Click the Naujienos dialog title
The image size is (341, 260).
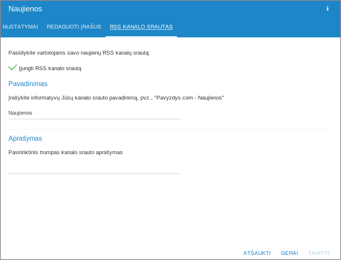pyautogui.click(x=25, y=9)
